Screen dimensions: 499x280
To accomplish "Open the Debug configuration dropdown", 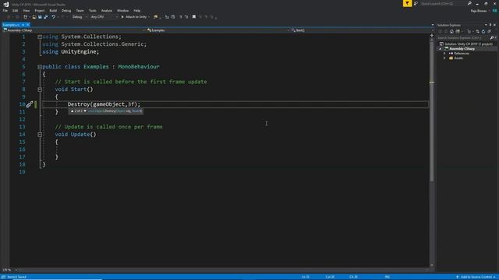I will tap(80, 17).
